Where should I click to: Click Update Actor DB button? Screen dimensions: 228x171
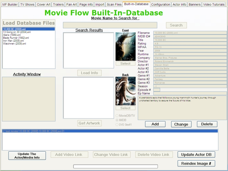(x=196, y=154)
